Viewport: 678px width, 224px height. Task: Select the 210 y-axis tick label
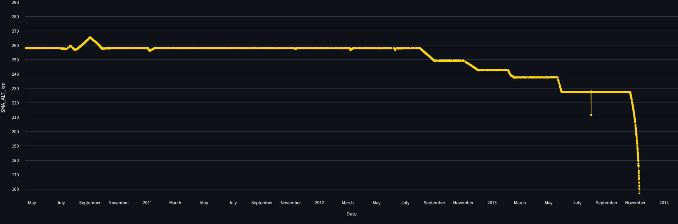click(15, 117)
